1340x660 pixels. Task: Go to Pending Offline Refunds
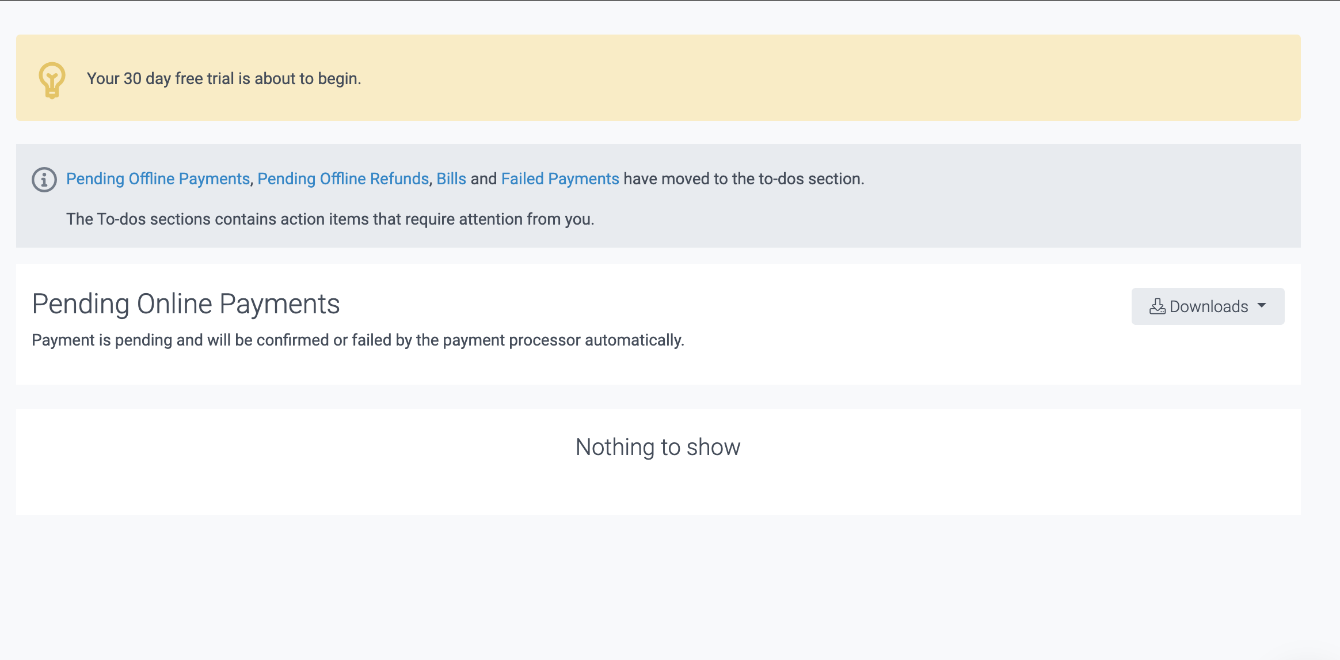(x=343, y=179)
